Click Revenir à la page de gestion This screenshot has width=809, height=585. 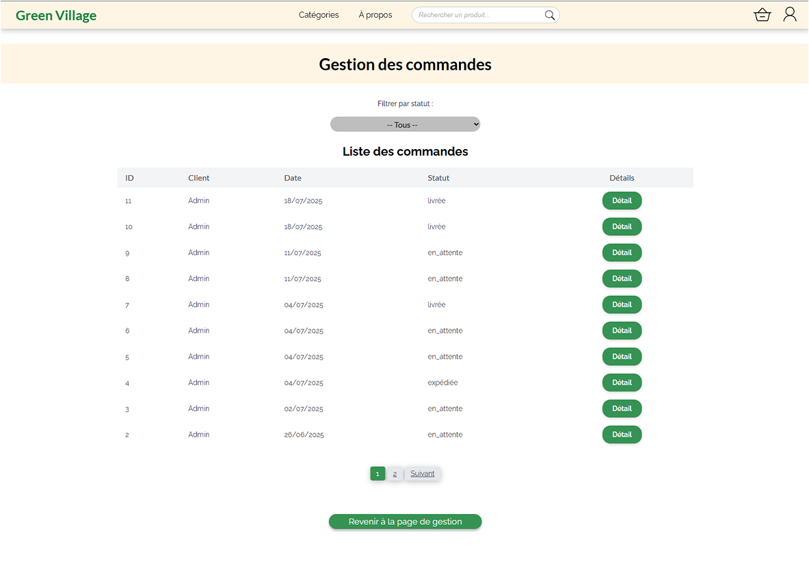tap(405, 521)
